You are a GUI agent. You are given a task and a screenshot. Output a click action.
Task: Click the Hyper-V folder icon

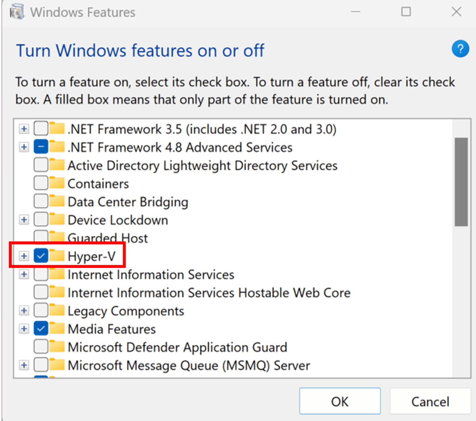(x=57, y=256)
